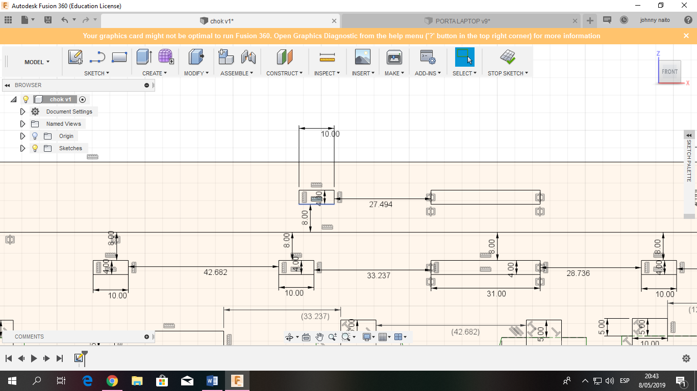This screenshot has height=391, width=697.
Task: Select the Create Sketch tool icon
Action: click(75, 57)
